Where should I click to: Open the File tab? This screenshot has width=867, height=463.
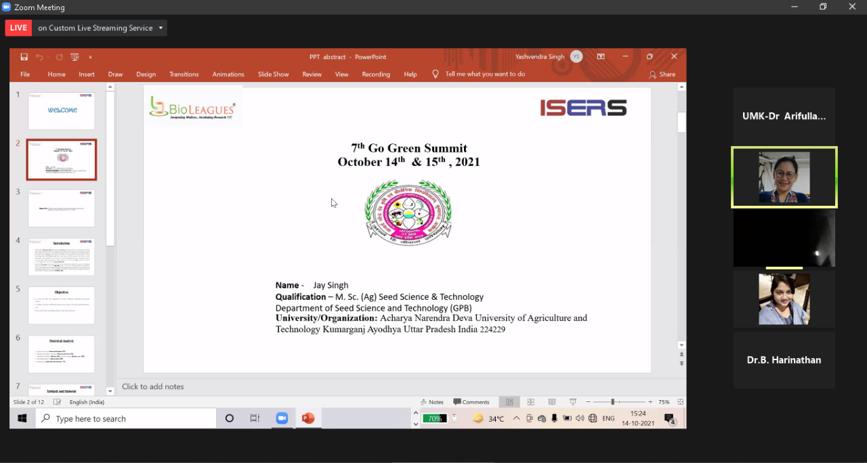[x=25, y=74]
